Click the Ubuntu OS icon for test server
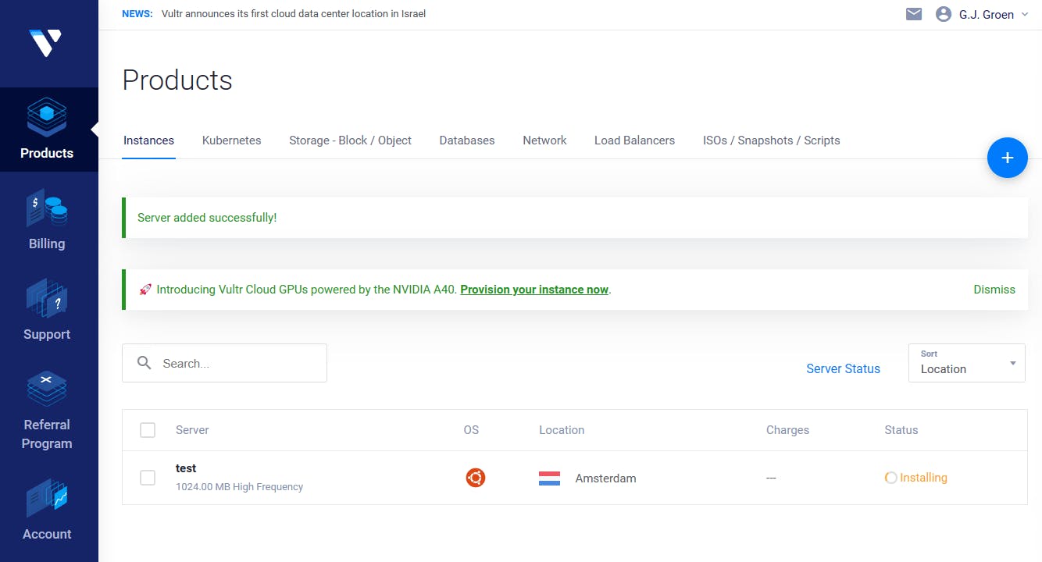Image resolution: width=1042 pixels, height=562 pixels. click(x=476, y=478)
